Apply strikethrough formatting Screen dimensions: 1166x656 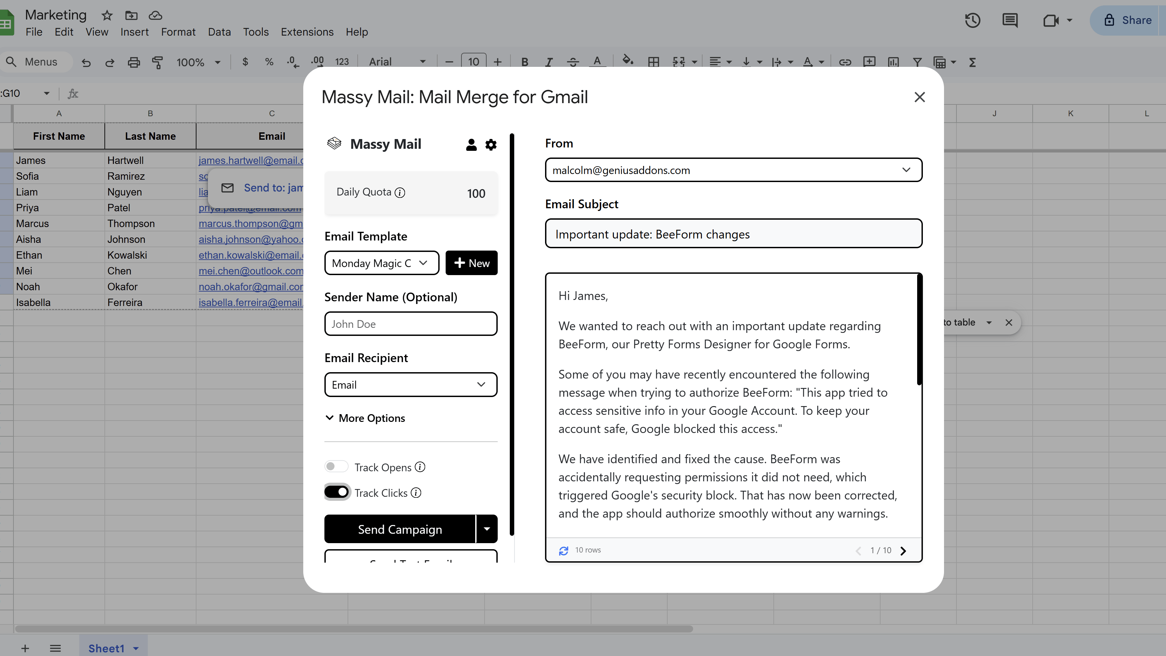tap(573, 62)
